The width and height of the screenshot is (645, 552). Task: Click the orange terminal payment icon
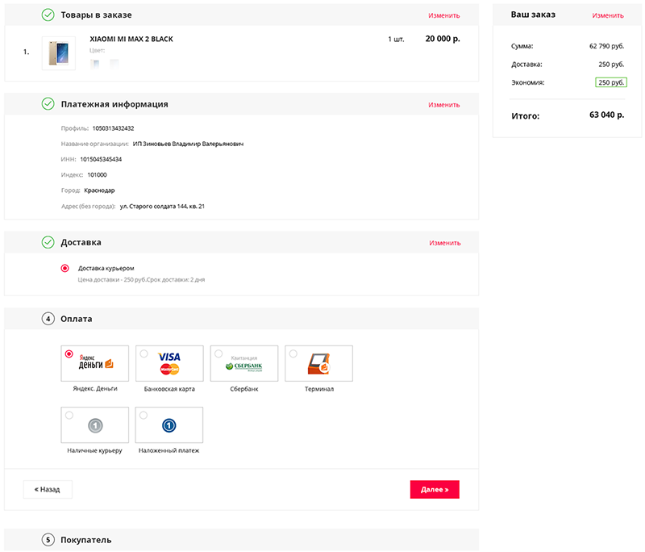318,364
